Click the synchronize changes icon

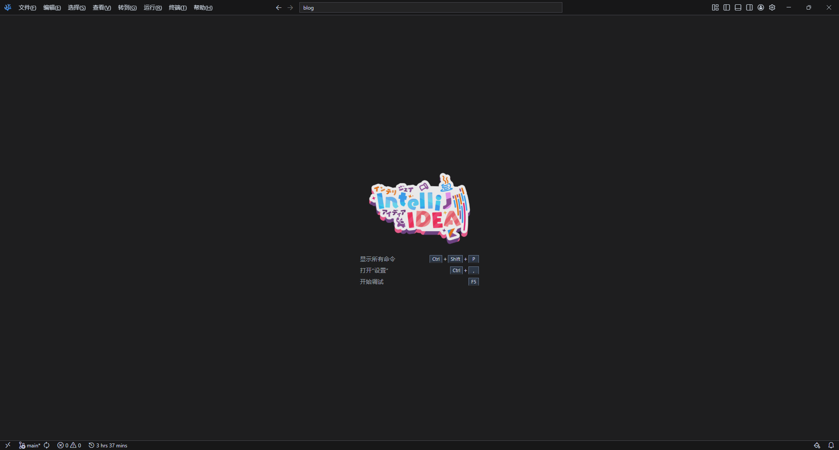tap(47, 445)
